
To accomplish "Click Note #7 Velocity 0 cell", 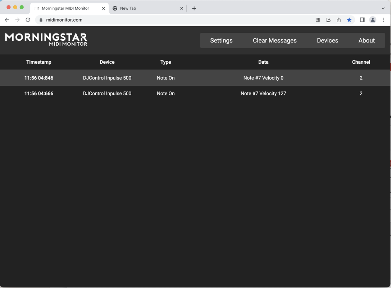I will 263,78.
